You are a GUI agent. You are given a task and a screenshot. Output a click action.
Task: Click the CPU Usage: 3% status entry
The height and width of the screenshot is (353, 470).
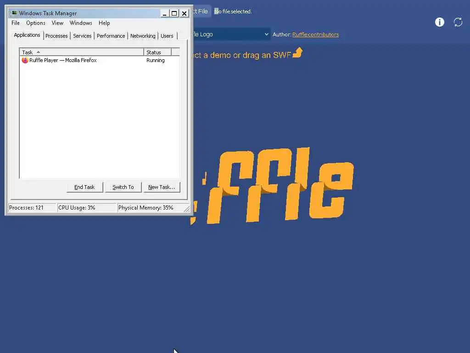[x=87, y=208]
